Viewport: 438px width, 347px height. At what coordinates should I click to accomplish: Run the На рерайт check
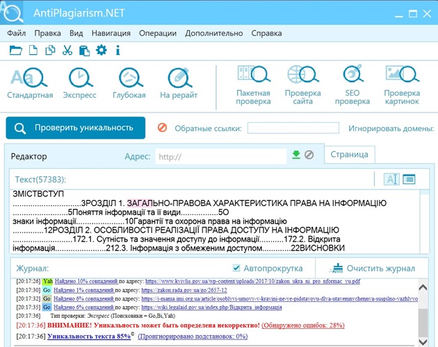point(179,83)
